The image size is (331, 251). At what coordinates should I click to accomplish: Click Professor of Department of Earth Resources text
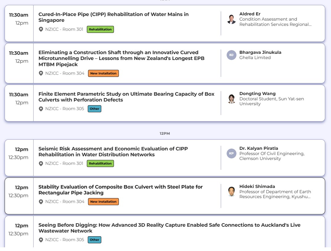click(275, 194)
